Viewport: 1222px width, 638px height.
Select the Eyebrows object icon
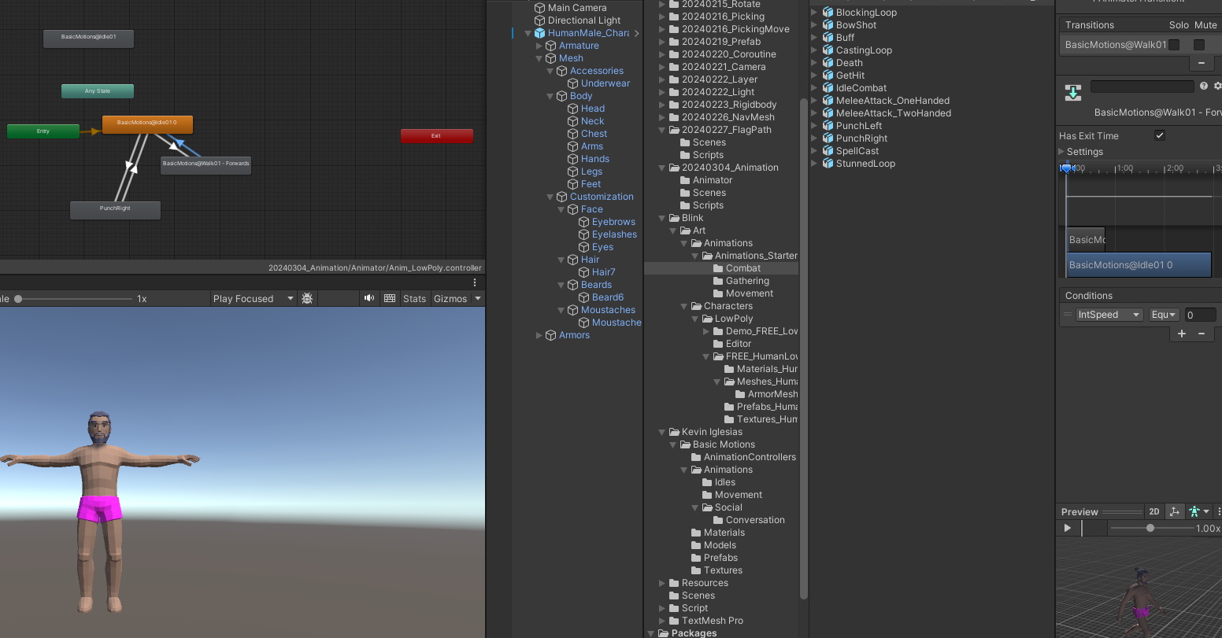pos(583,222)
